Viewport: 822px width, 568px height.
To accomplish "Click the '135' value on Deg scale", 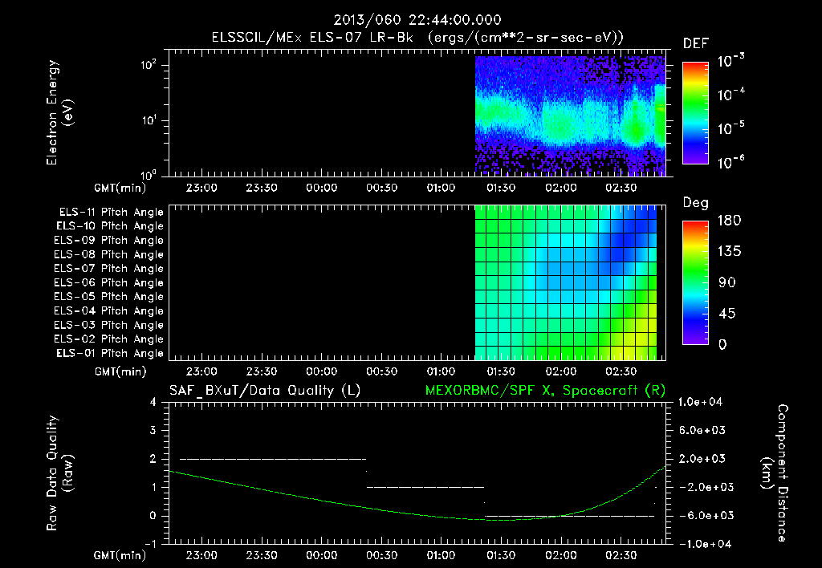I will [729, 252].
